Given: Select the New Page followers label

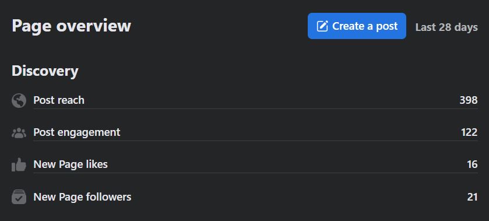Looking at the screenshot, I should [82, 197].
